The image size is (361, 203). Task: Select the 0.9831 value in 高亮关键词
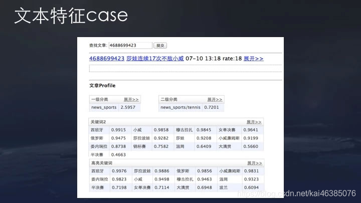(x=251, y=171)
